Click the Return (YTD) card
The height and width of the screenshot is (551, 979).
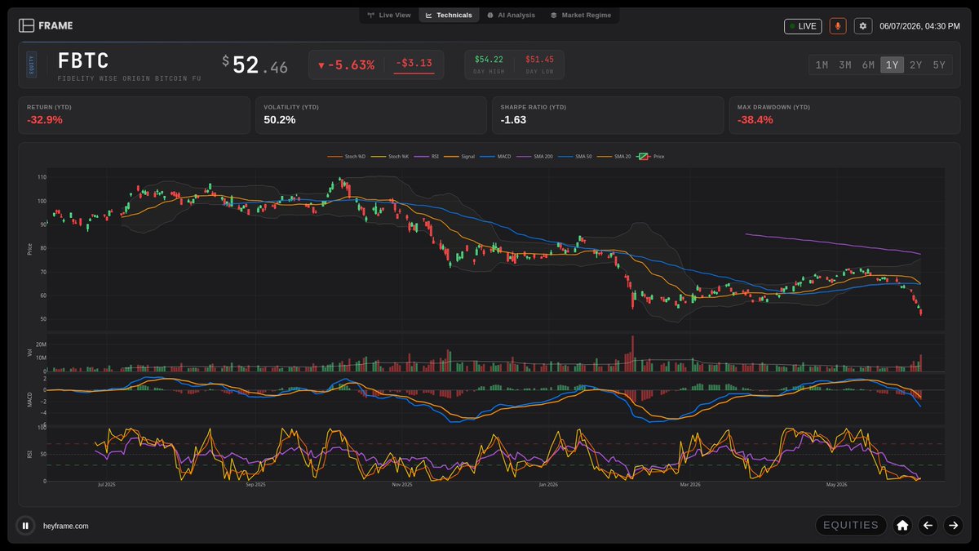pos(134,115)
